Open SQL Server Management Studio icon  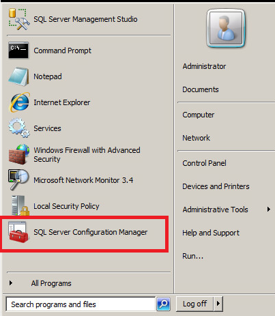(19, 19)
